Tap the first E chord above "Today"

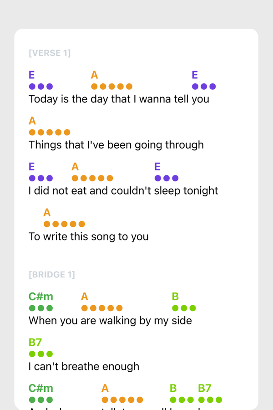click(x=32, y=75)
